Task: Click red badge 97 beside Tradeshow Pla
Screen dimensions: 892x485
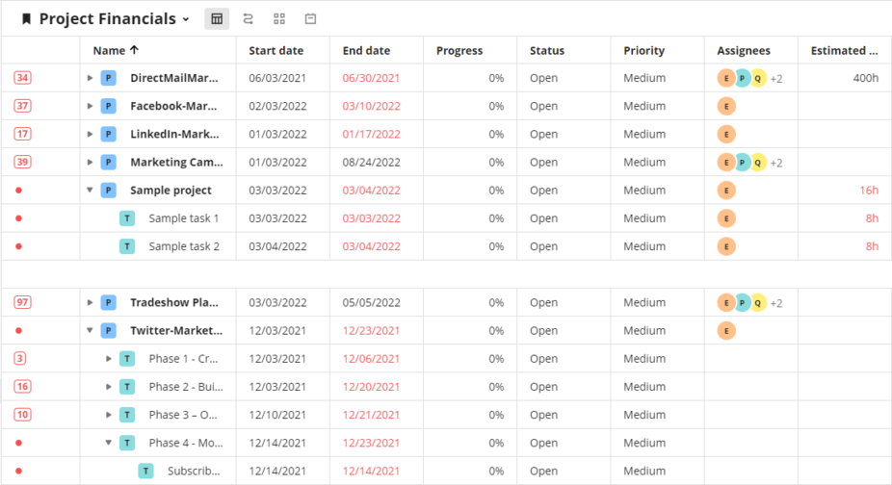Action: [22, 302]
